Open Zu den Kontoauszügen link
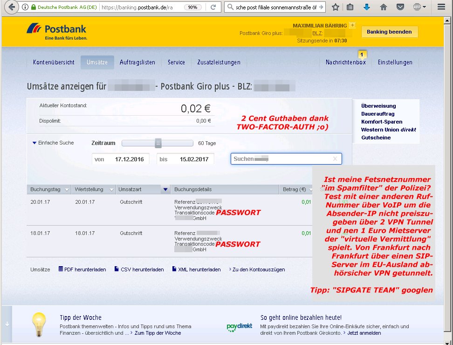The image size is (453, 345). (x=259, y=269)
